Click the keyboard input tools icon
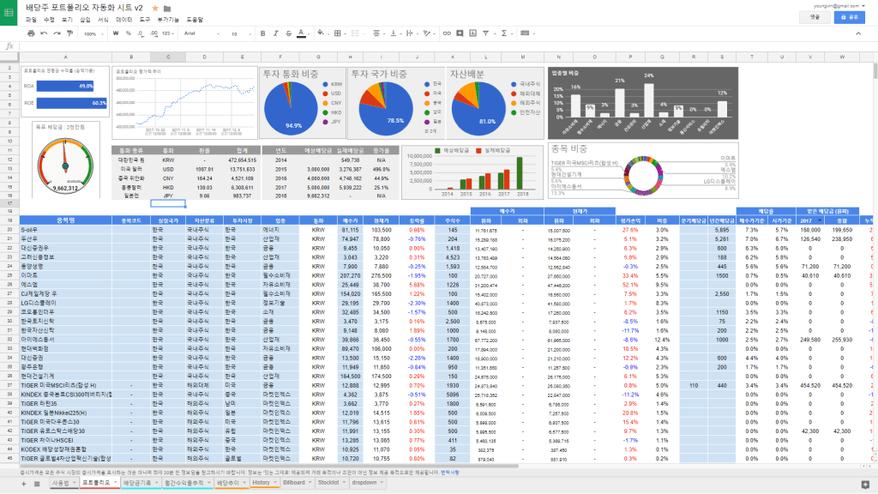 pos(525,33)
